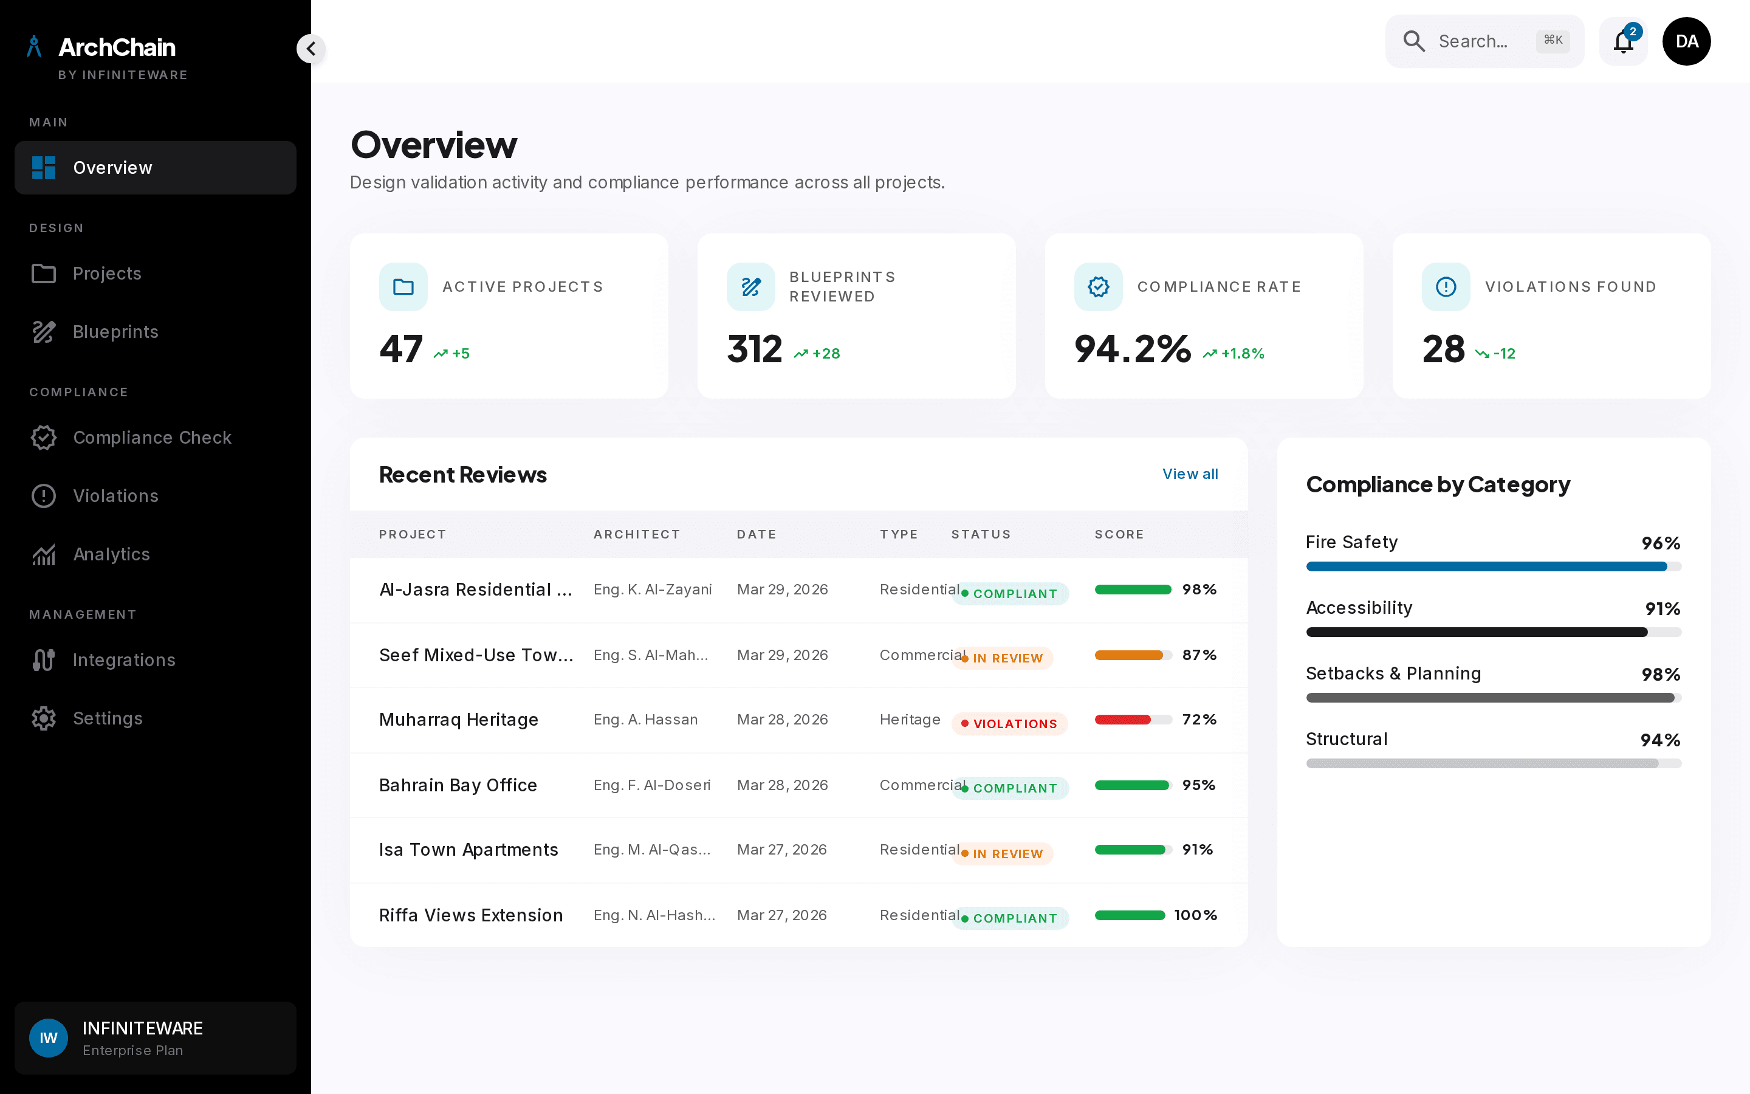The width and height of the screenshot is (1750, 1094).
Task: Click the IW organization avatar
Action: click(x=49, y=1038)
